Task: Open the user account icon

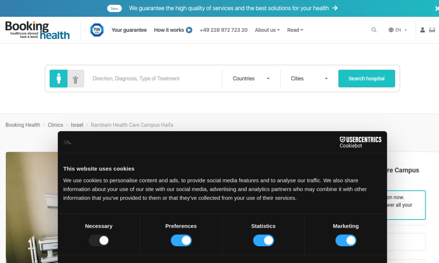Action: (423, 30)
